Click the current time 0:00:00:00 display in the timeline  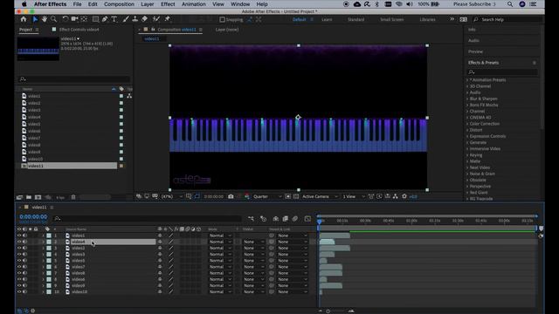tap(33, 217)
